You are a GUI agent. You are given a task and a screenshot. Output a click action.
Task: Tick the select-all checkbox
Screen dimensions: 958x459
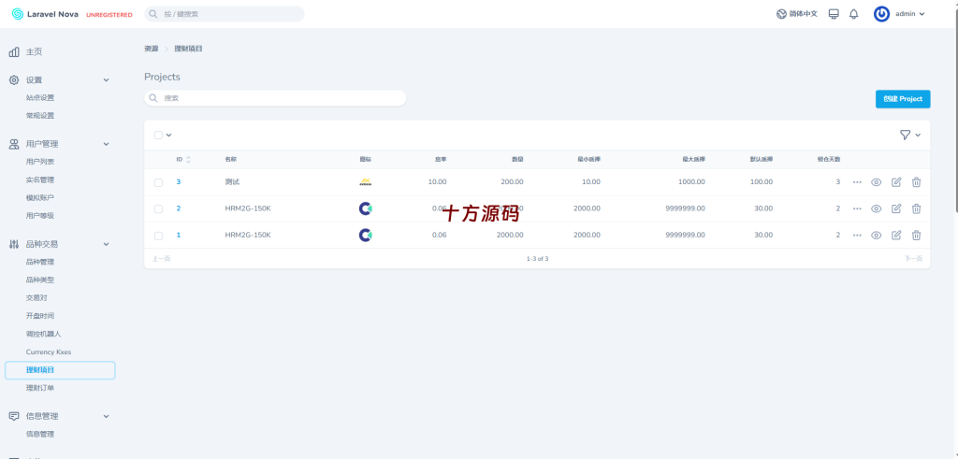[158, 135]
